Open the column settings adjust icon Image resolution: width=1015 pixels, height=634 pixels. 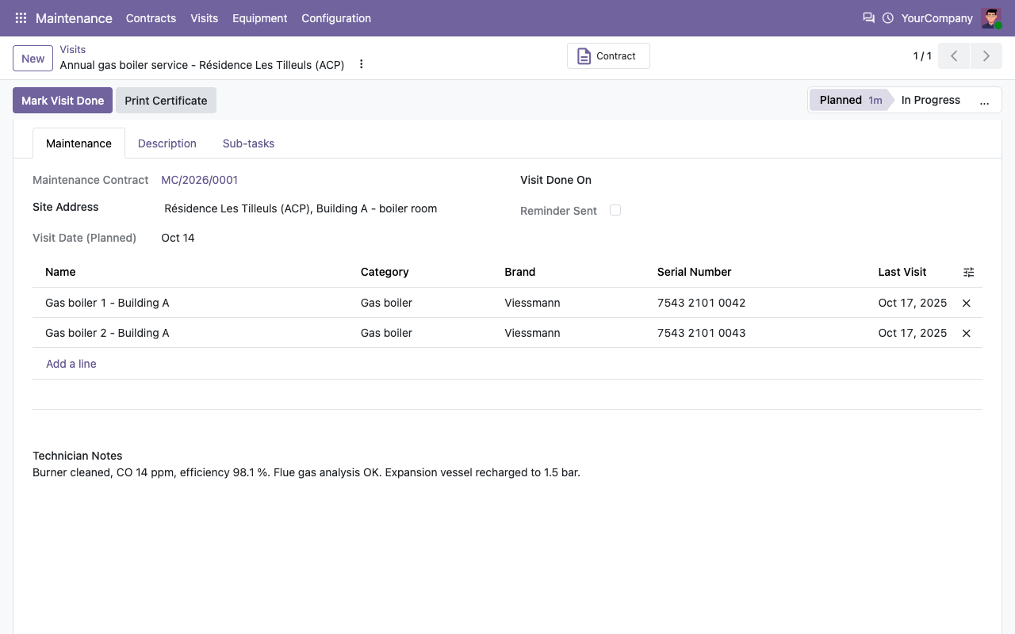(x=968, y=272)
